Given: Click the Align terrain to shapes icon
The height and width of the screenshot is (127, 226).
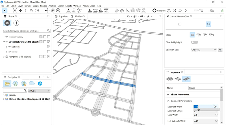Looking at the screenshot, I should (x=79, y=10).
